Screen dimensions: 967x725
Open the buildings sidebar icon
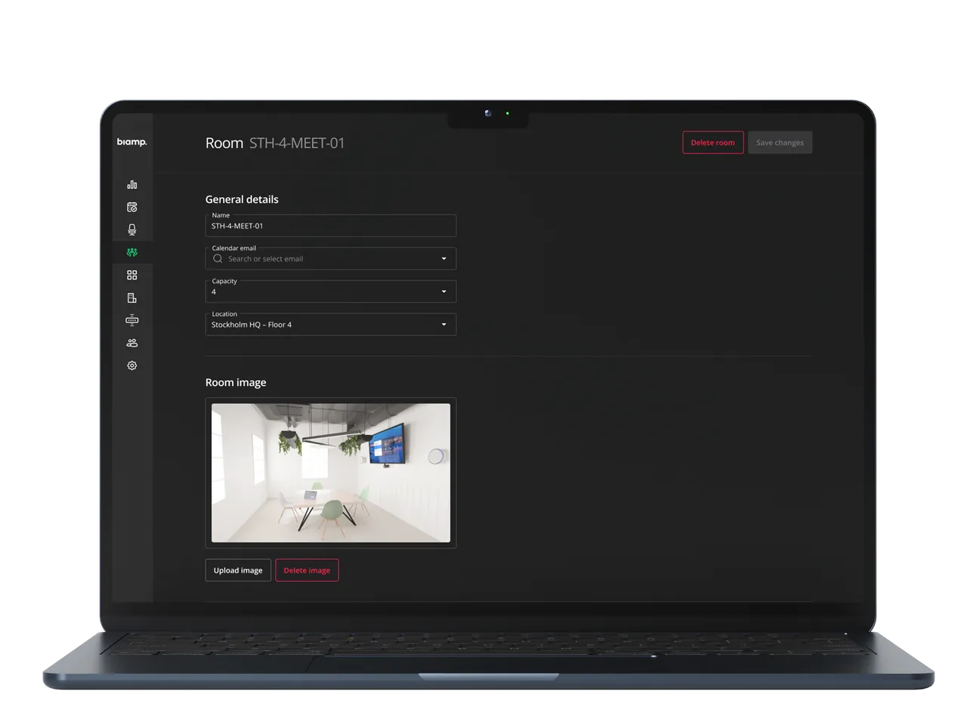132,298
